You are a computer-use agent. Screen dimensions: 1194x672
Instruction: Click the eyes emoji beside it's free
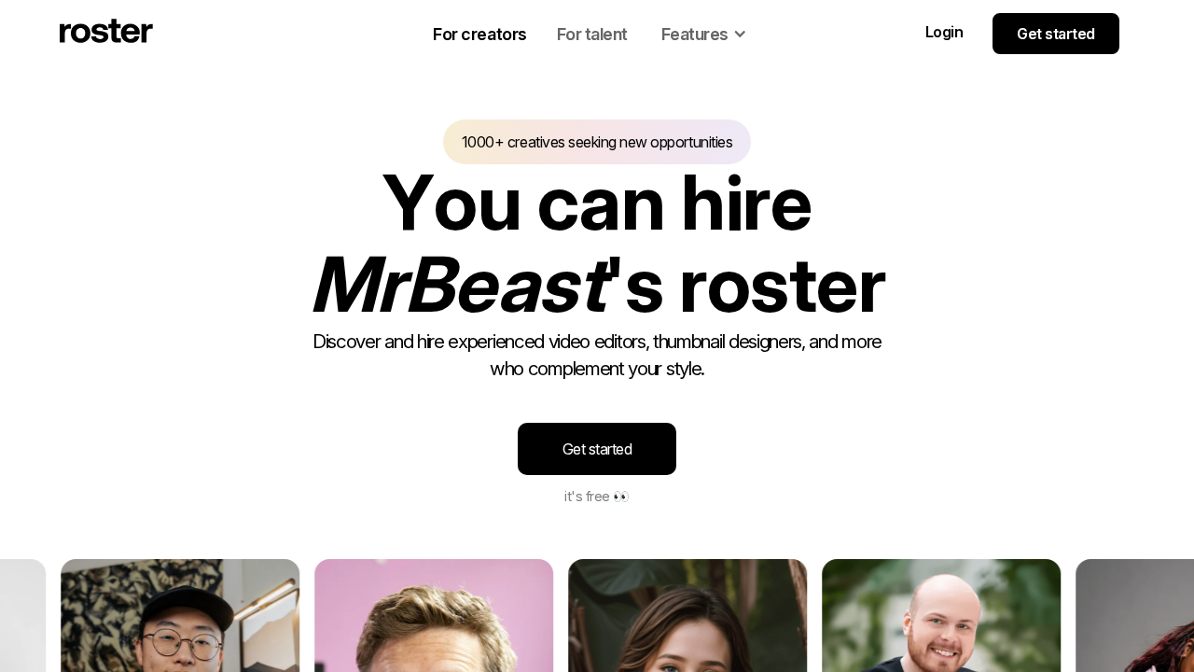click(x=621, y=497)
